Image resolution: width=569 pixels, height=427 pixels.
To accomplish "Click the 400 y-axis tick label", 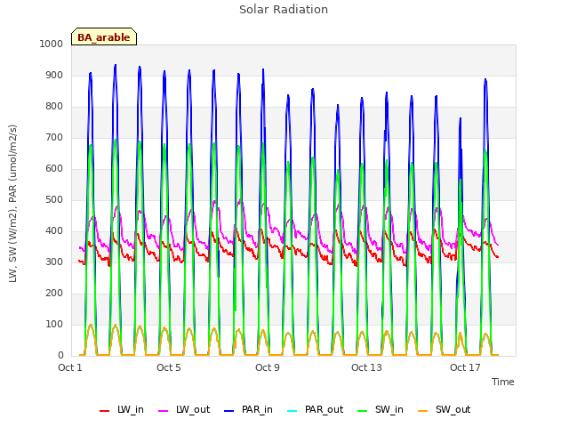I will click(54, 231).
